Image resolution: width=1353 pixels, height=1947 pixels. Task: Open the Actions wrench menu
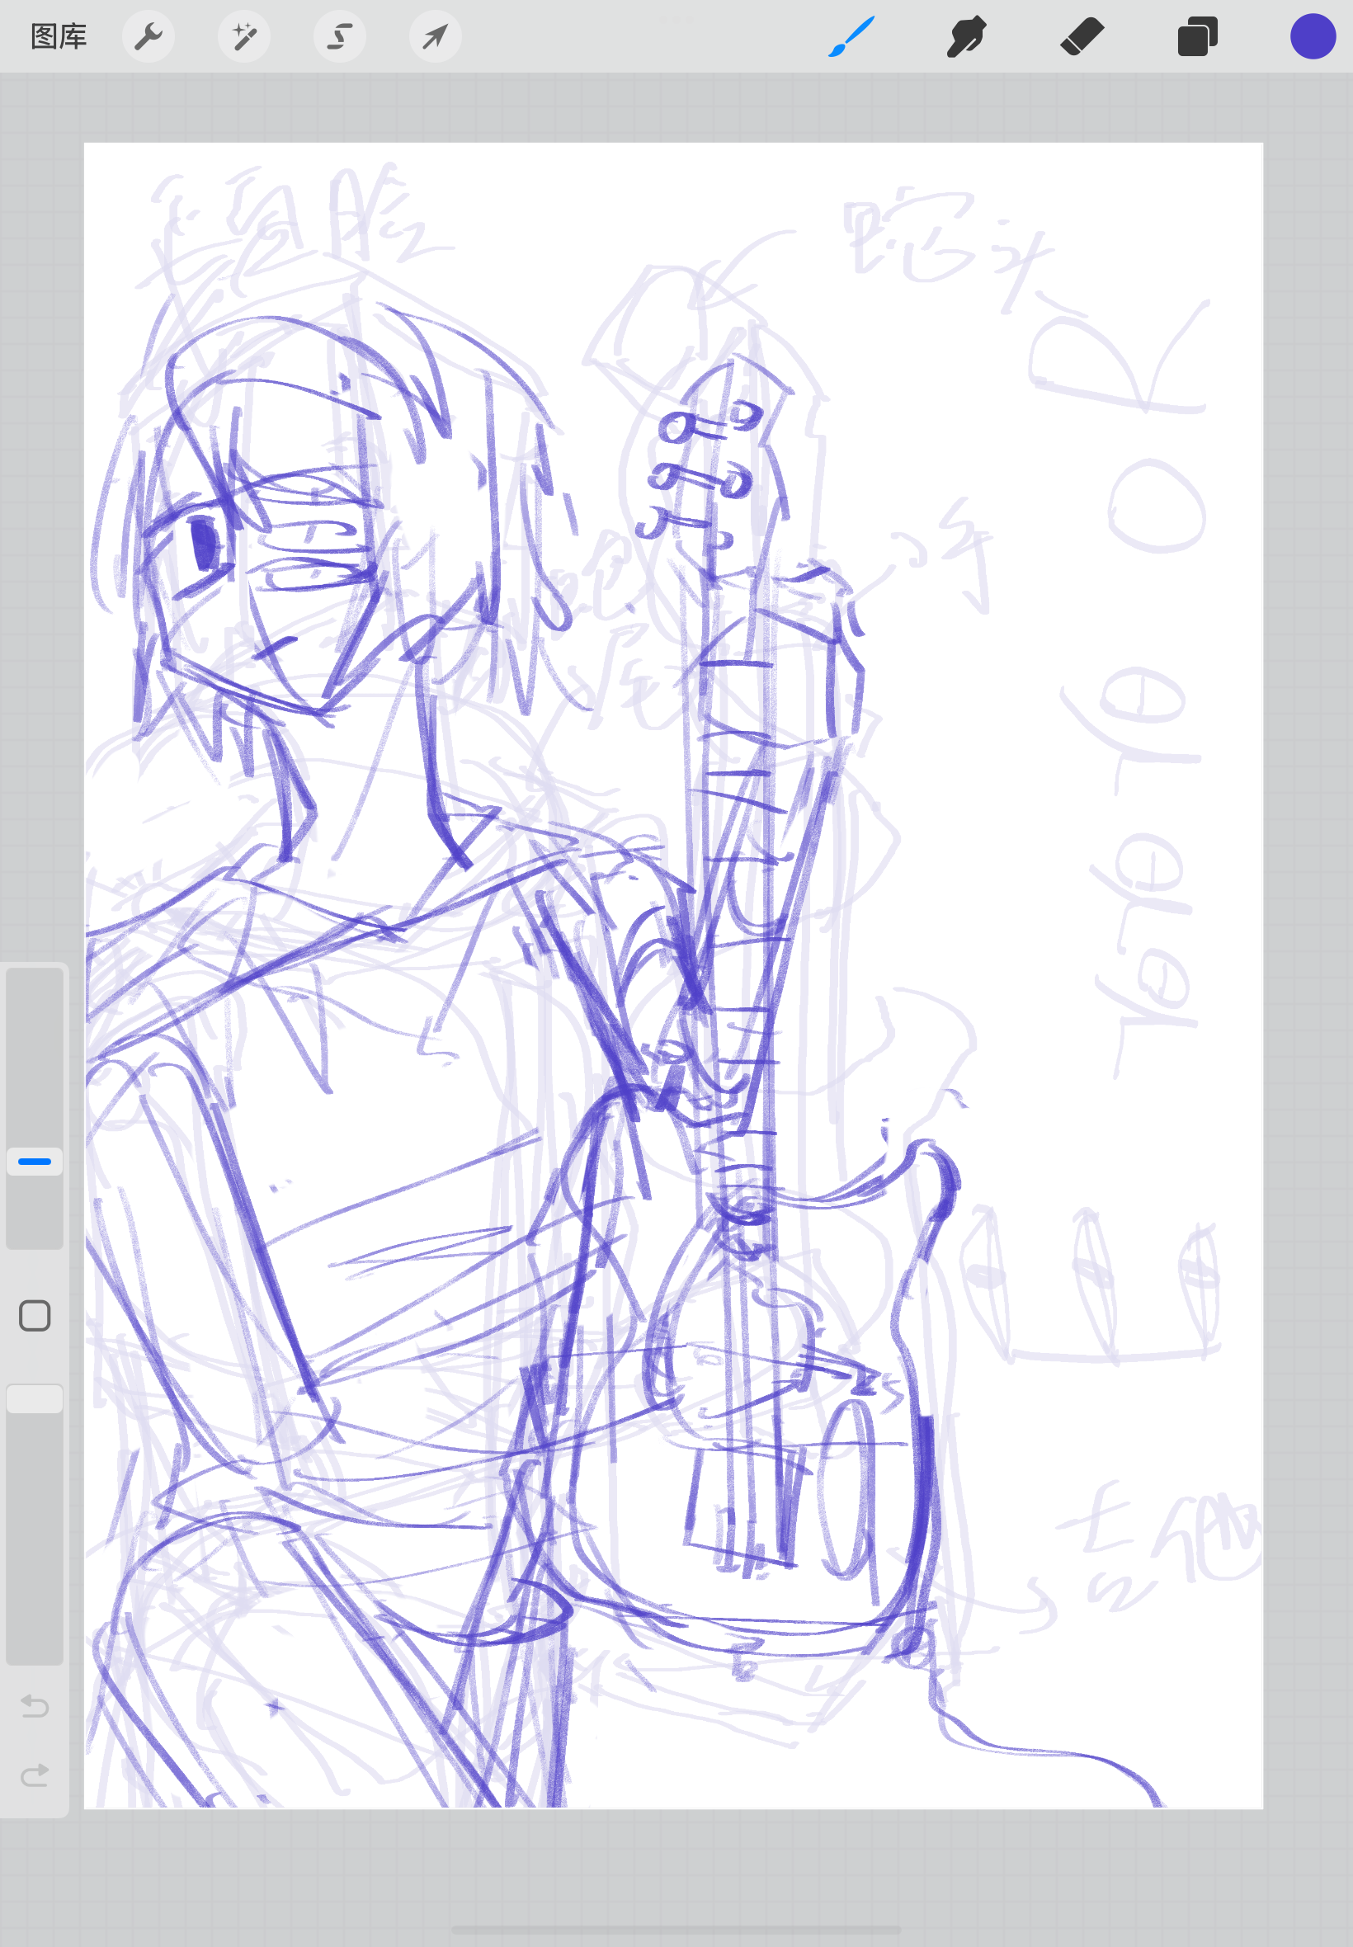pos(148,36)
